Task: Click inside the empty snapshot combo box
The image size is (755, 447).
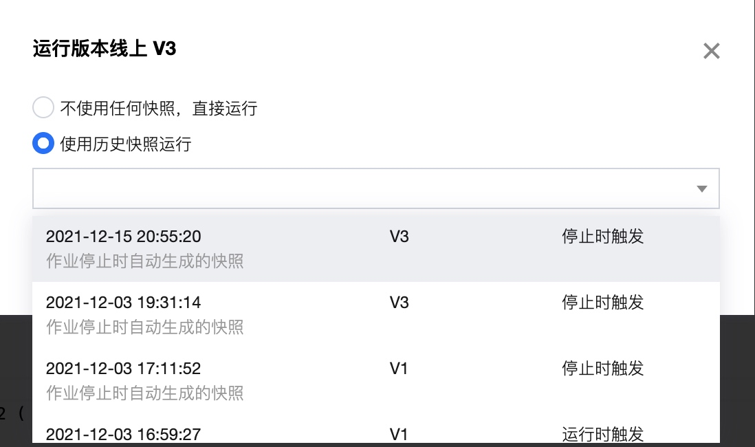Action: 358,188
